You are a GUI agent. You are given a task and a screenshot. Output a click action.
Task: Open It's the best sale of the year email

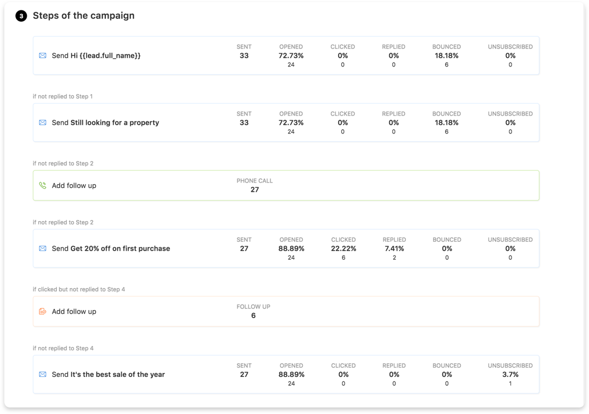[108, 374]
